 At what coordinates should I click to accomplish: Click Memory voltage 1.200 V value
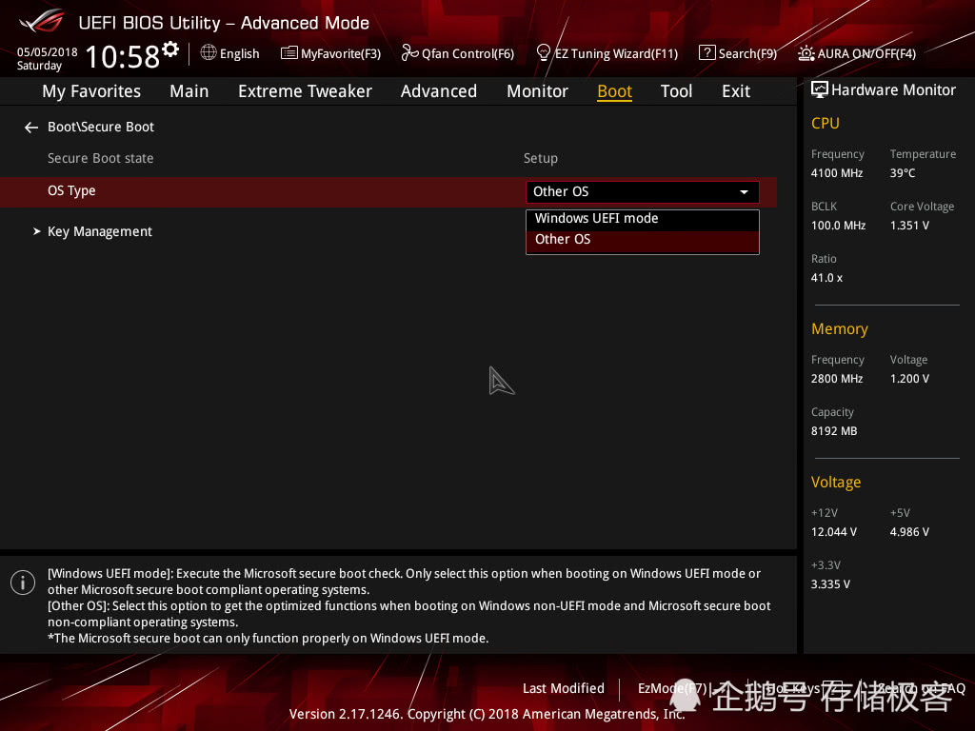pyautogui.click(x=909, y=379)
